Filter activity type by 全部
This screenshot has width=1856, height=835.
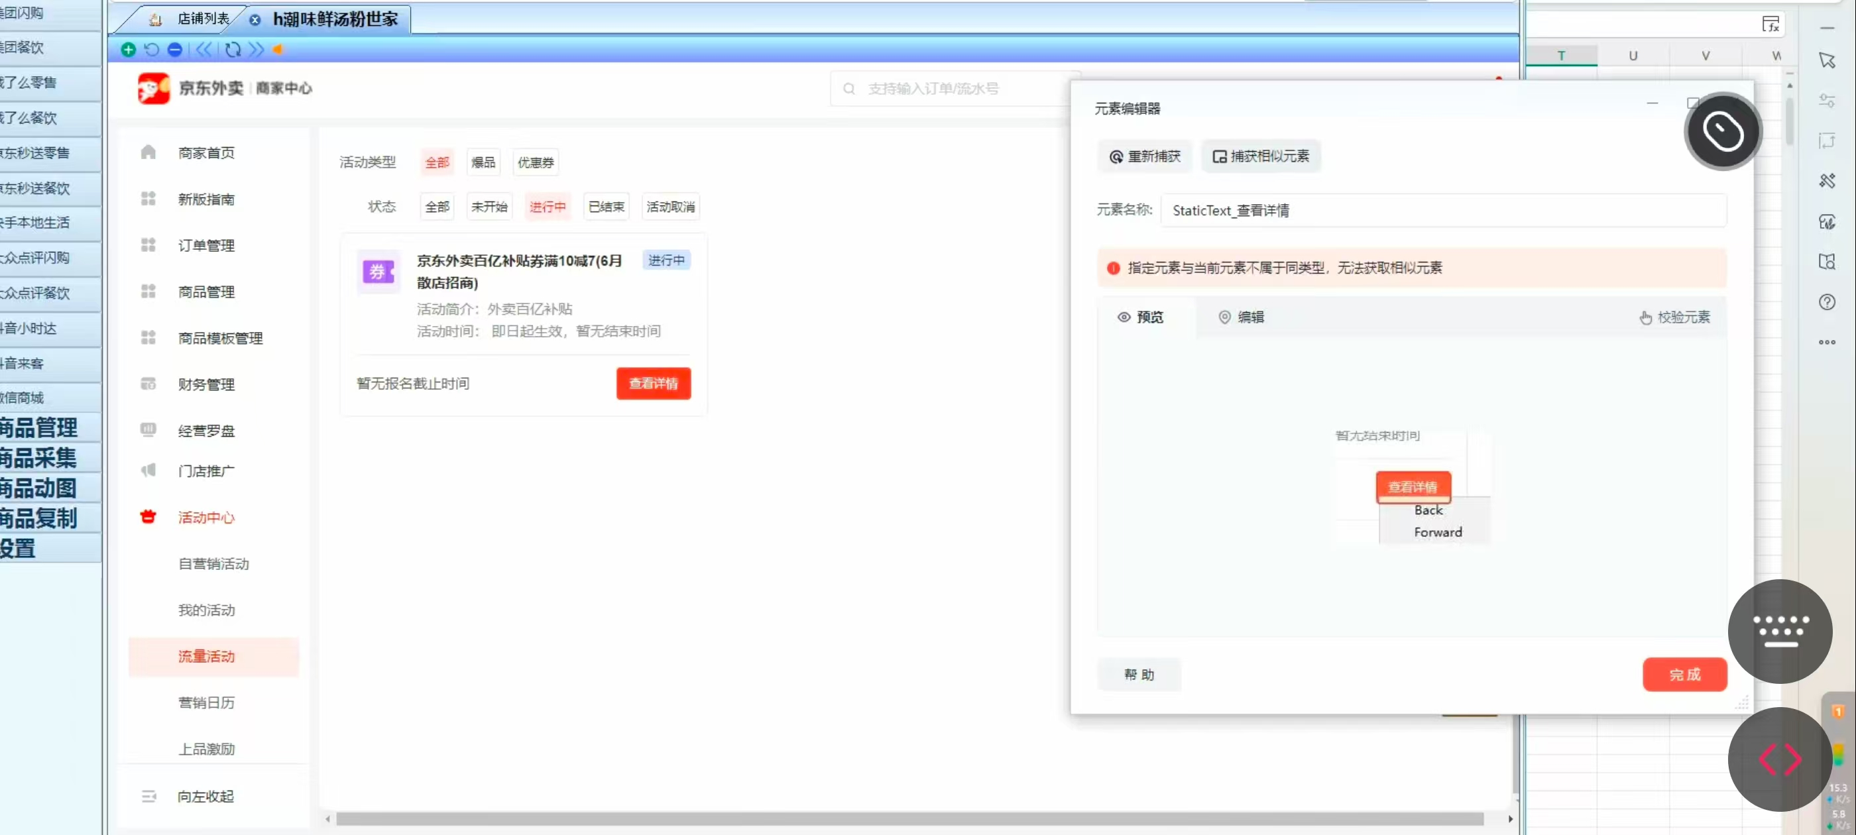pos(437,162)
